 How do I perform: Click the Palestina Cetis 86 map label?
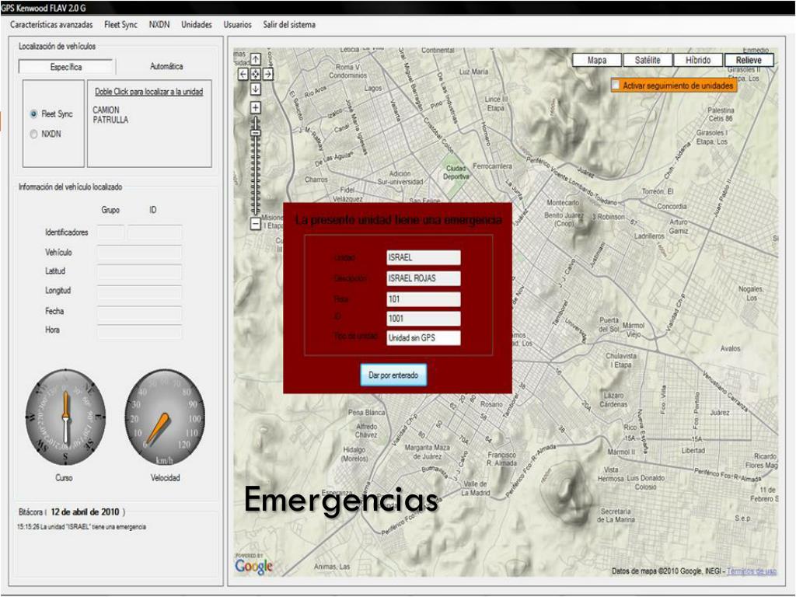click(721, 114)
